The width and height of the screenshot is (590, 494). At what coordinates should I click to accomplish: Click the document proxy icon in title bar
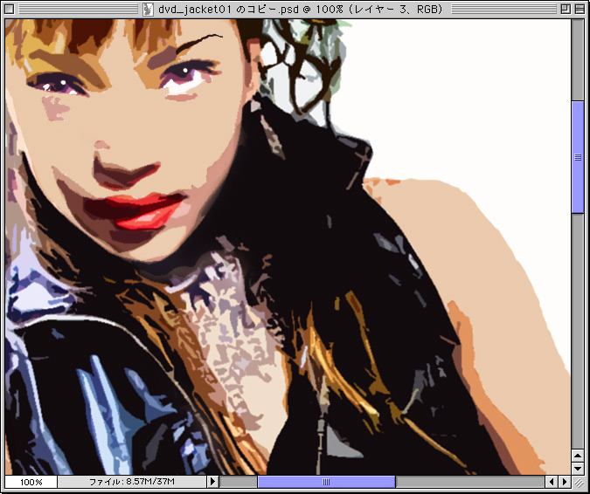pos(149,10)
